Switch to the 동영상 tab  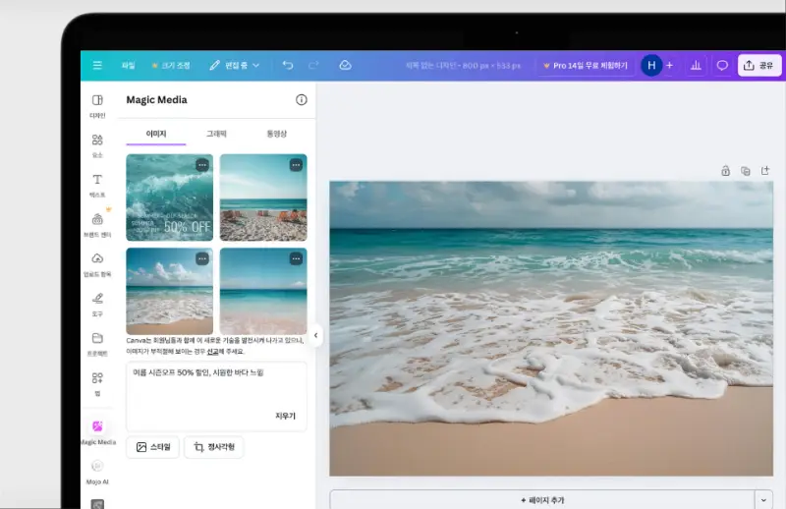pyautogui.click(x=277, y=134)
